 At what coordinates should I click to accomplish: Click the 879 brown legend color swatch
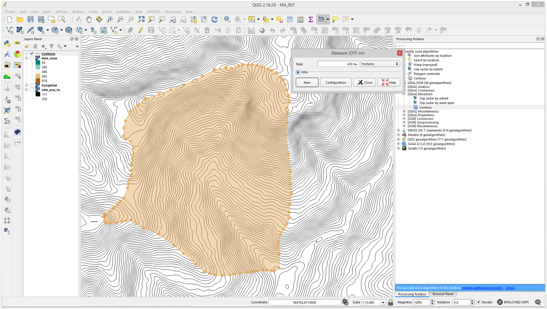[x=38, y=81]
